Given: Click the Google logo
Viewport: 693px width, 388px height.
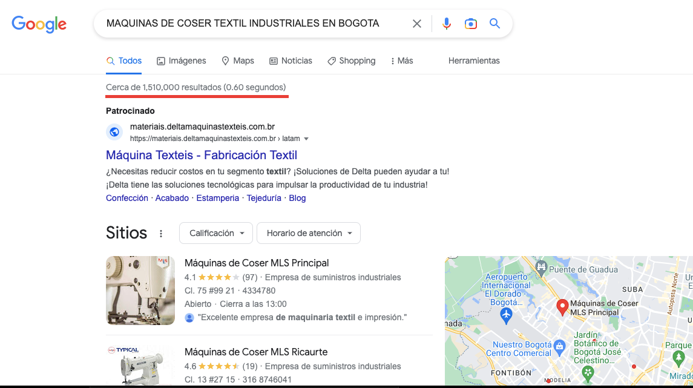Looking at the screenshot, I should coord(39,24).
